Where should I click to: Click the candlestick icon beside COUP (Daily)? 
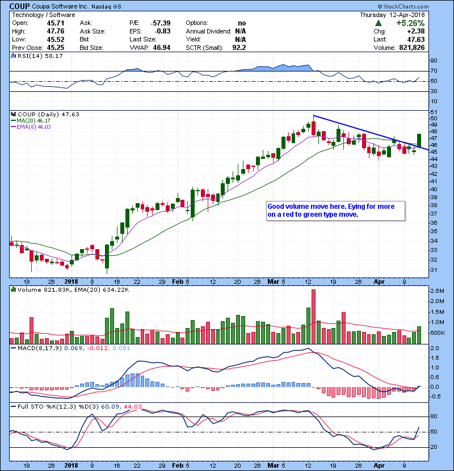click(13, 115)
